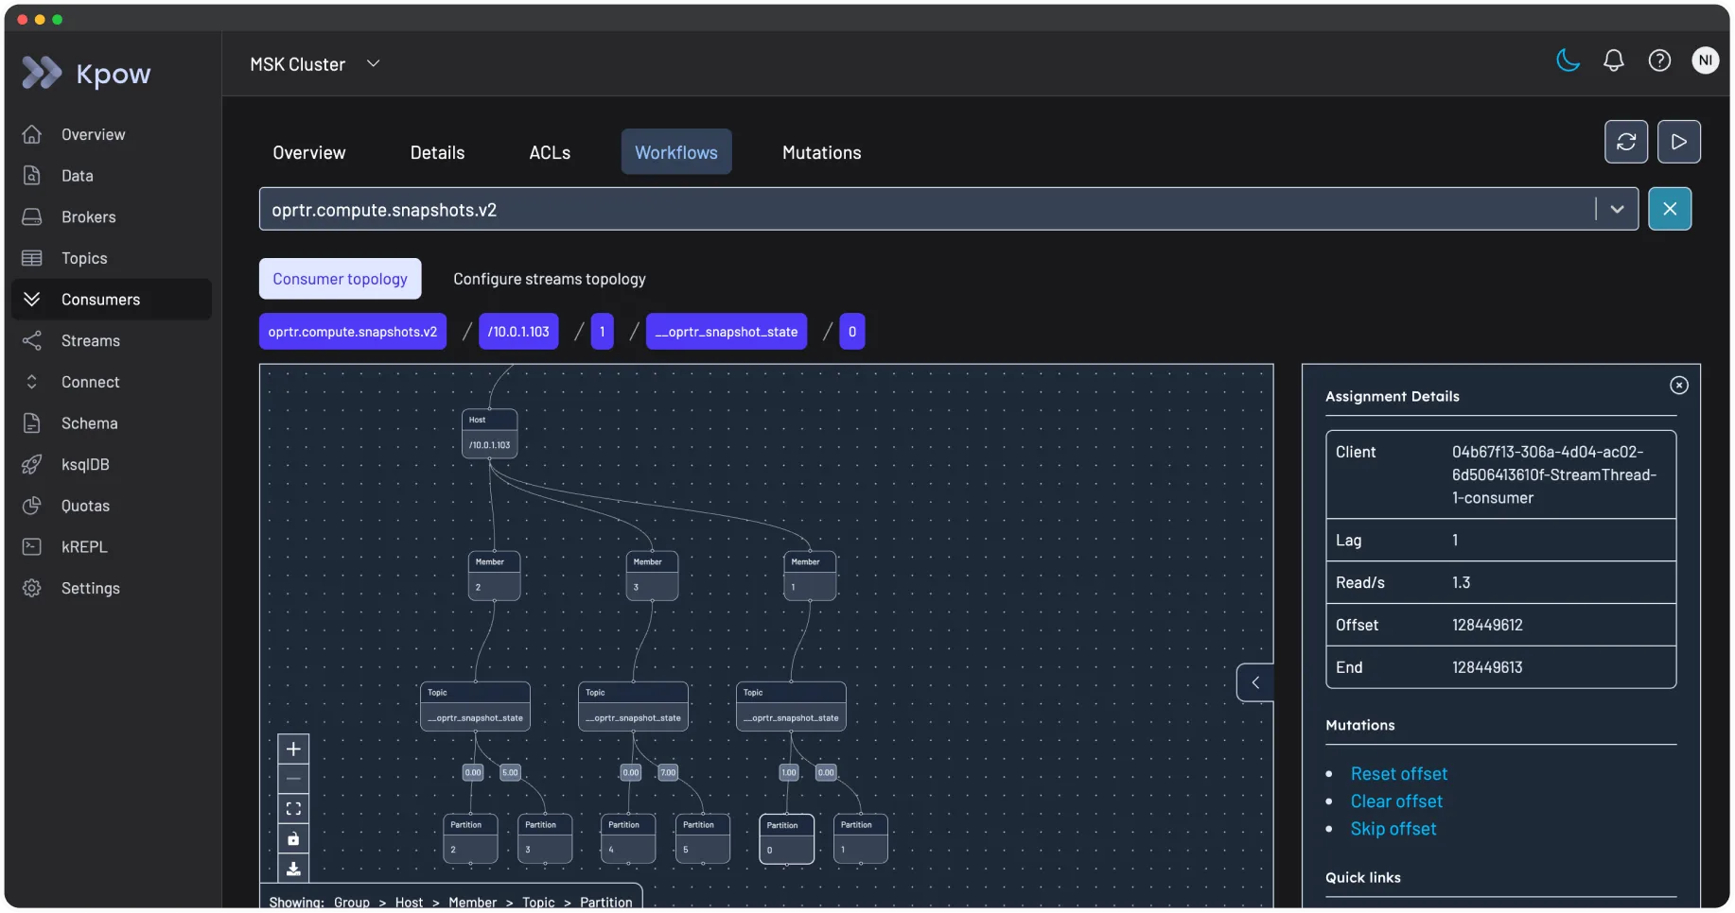Image resolution: width=1735 pixels, height=913 pixels.
Task: Open Quotas in the sidebar
Action: tap(112, 506)
